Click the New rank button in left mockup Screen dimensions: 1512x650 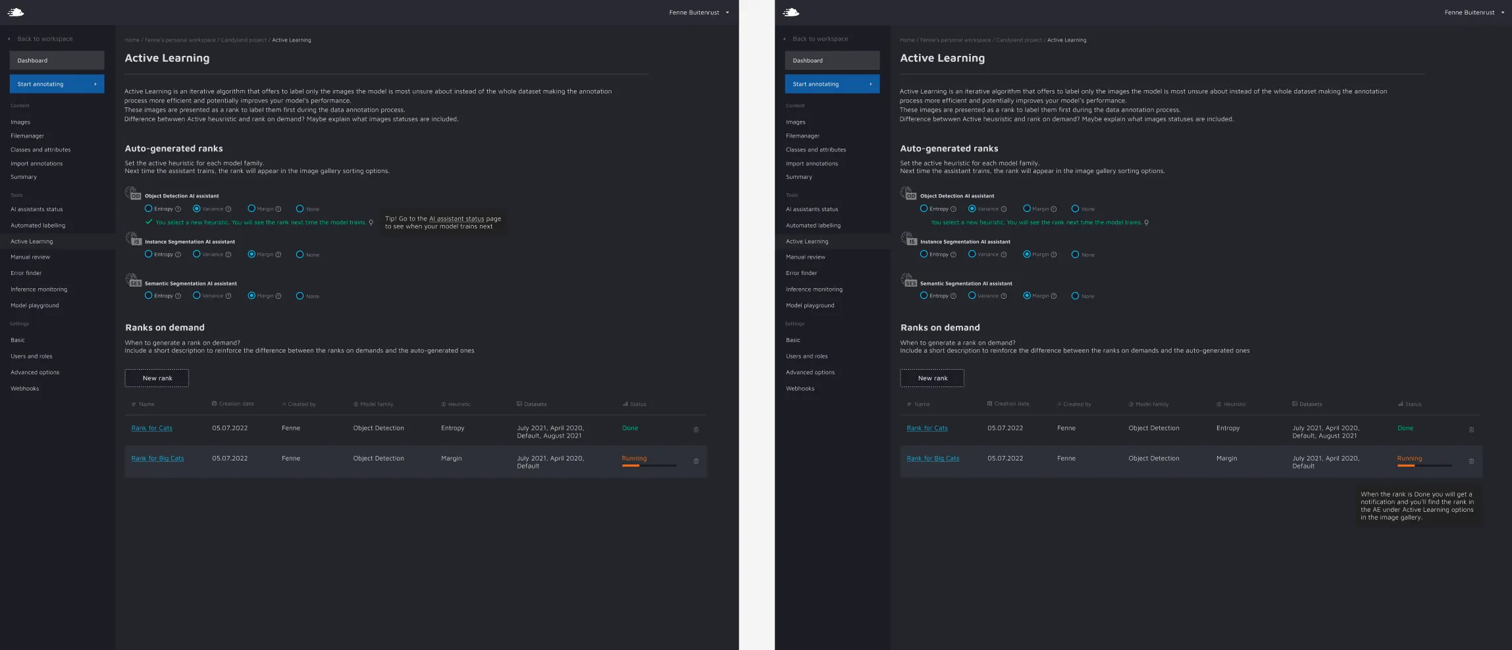point(157,378)
